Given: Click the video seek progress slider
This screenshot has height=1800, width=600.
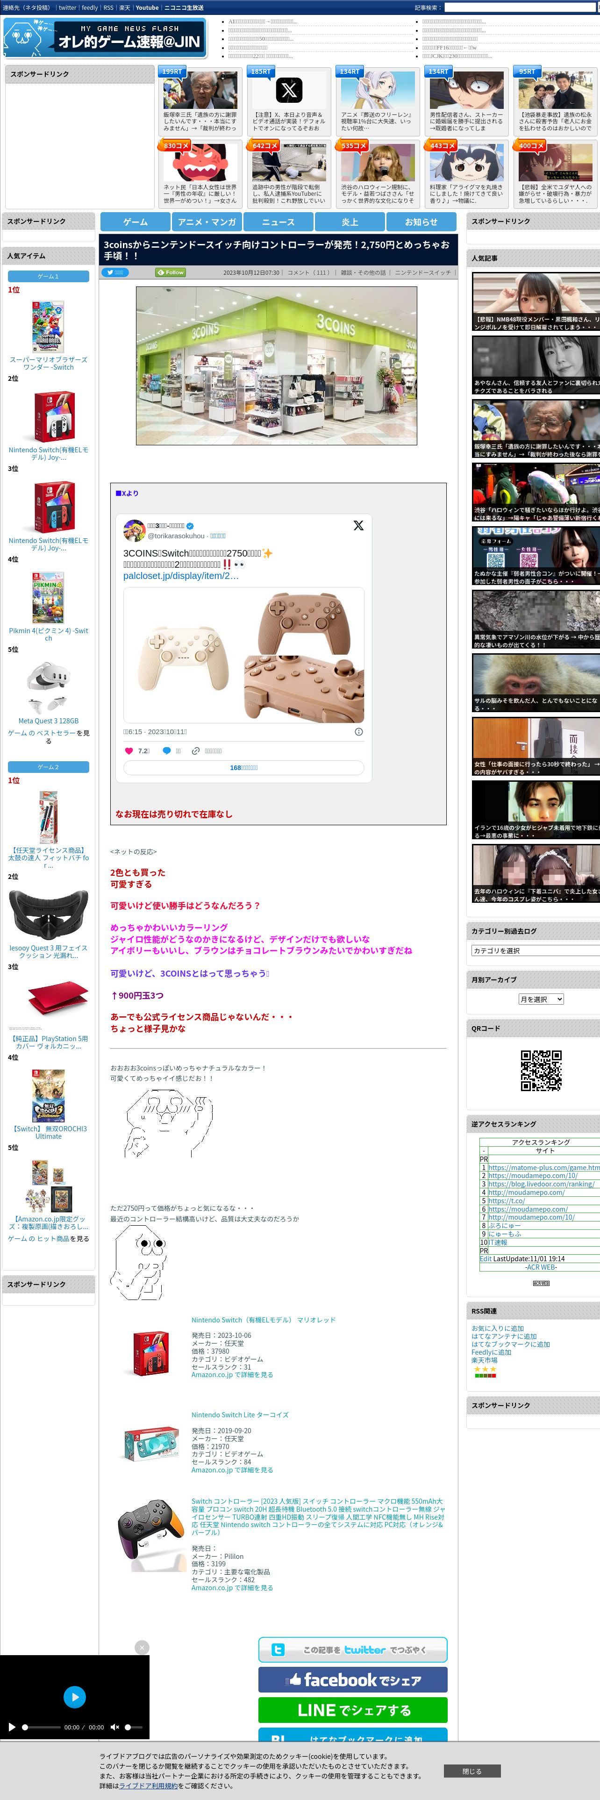Looking at the screenshot, I should tap(41, 1727).
